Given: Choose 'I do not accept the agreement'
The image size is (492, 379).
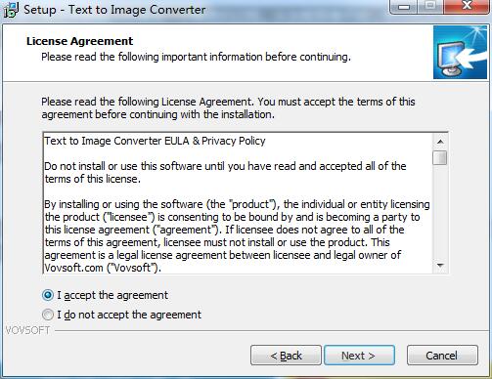Looking at the screenshot, I should click(x=48, y=315).
